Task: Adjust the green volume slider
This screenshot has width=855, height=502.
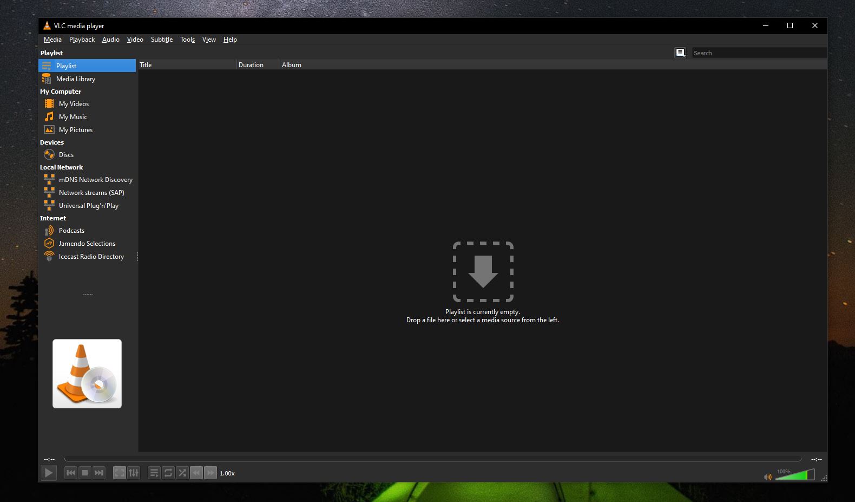Action: pos(795,474)
